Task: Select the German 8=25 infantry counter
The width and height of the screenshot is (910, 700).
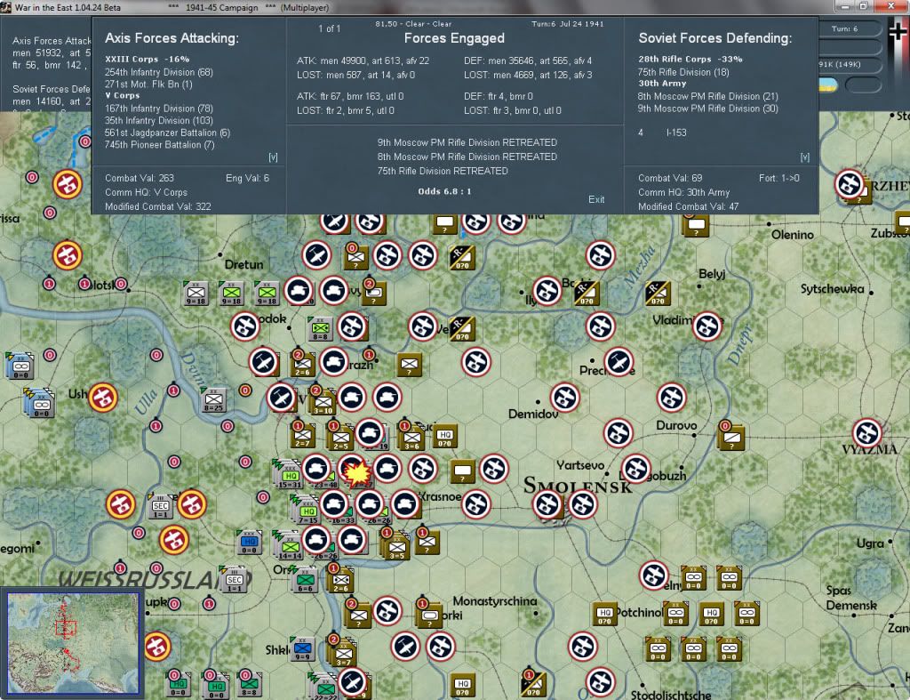Action: click(x=213, y=400)
